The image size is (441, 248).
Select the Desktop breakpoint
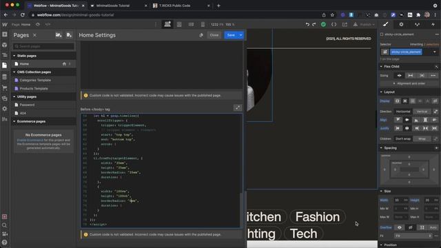coord(167,25)
